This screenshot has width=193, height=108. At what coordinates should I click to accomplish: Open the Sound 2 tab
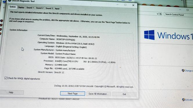[39, 8]
